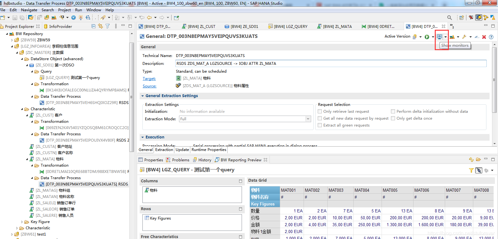This screenshot has width=498, height=239.
Task: Close the BW Reporting Preview tab
Action: click(265, 160)
